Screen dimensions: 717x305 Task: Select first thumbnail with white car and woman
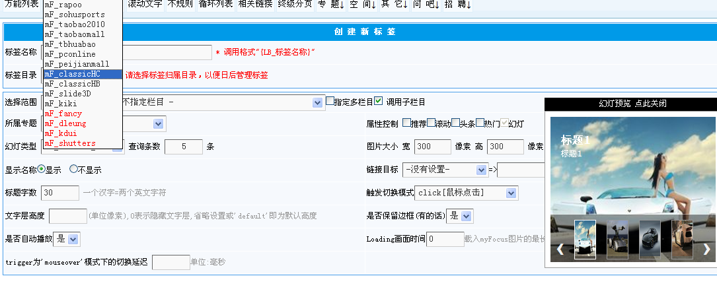[585, 239]
